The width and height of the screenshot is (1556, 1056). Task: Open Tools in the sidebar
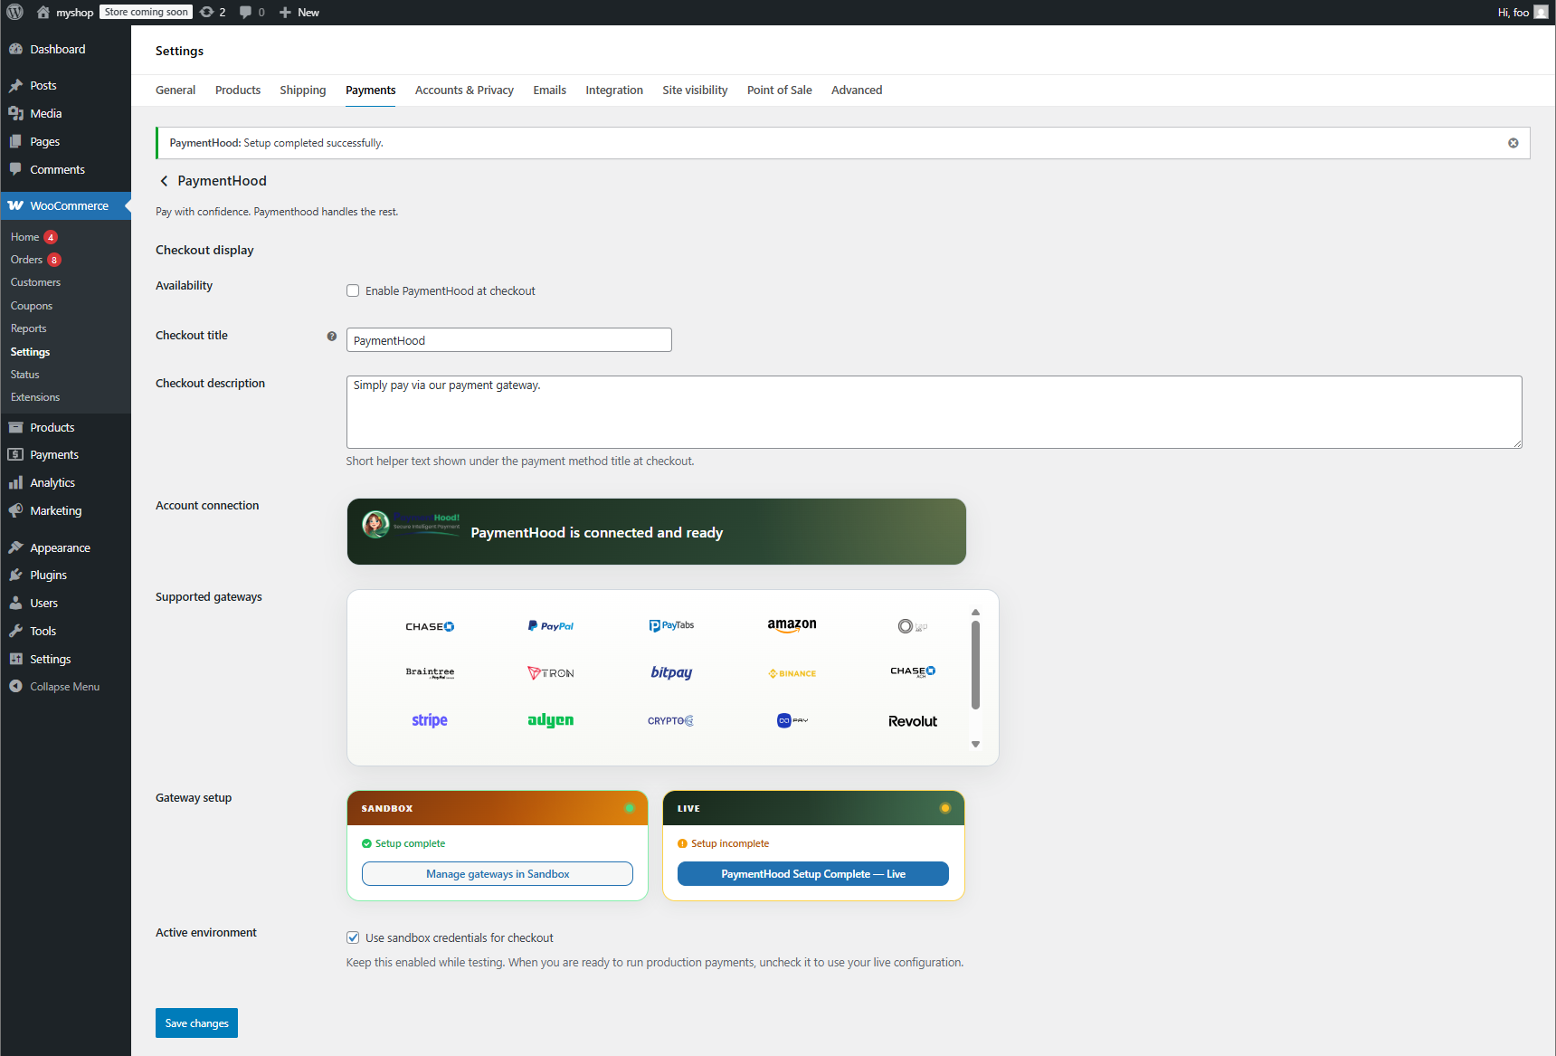point(65,631)
